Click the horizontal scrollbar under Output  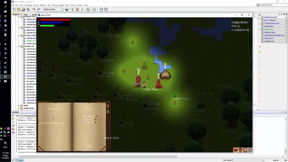[99, 157]
